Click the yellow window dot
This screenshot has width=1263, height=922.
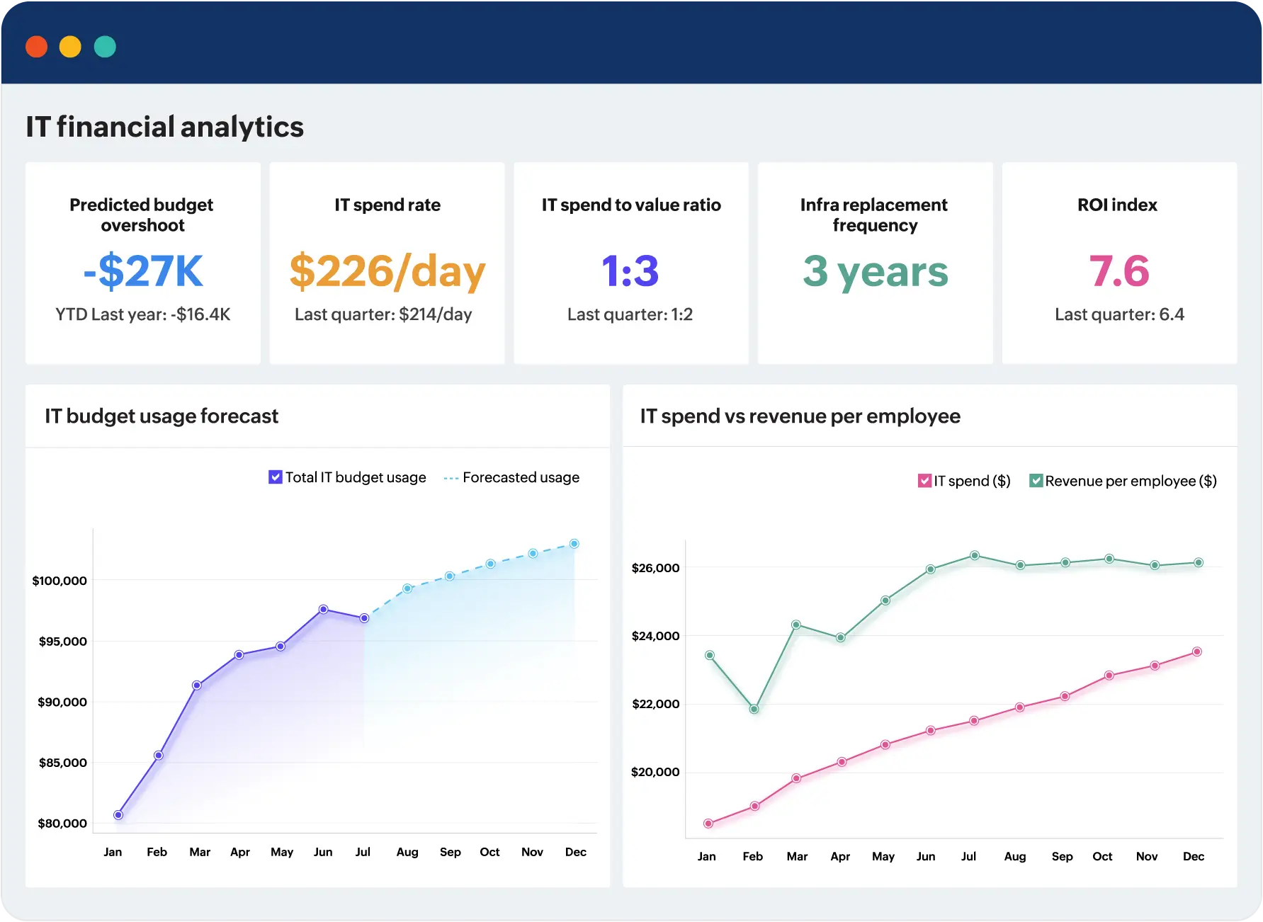[x=70, y=47]
